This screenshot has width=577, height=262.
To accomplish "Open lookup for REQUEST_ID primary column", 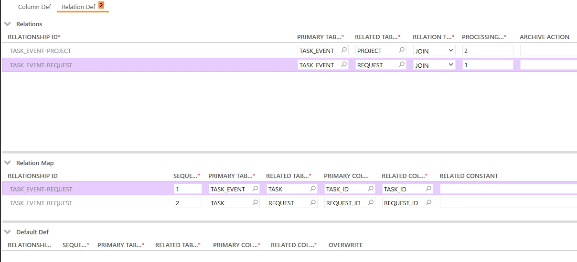I will [371, 203].
